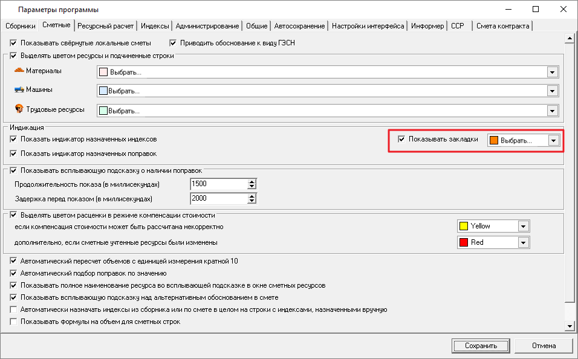The image size is (578, 359).
Task: Increase display duration with spinner up arrow
Action: point(252,181)
